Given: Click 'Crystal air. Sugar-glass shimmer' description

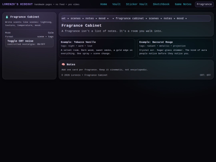Looking at the screenshot, I should (x=173, y=52).
